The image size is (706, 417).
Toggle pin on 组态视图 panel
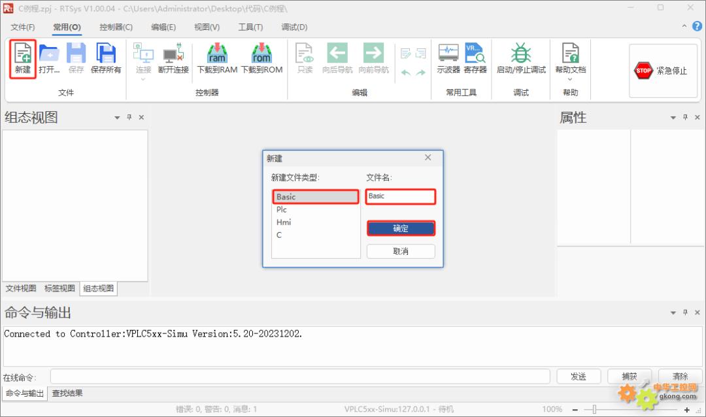tap(129, 118)
